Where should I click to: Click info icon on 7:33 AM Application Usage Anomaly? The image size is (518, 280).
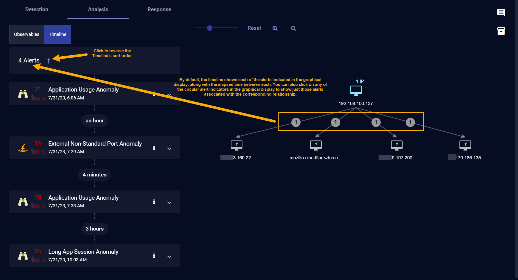154,202
